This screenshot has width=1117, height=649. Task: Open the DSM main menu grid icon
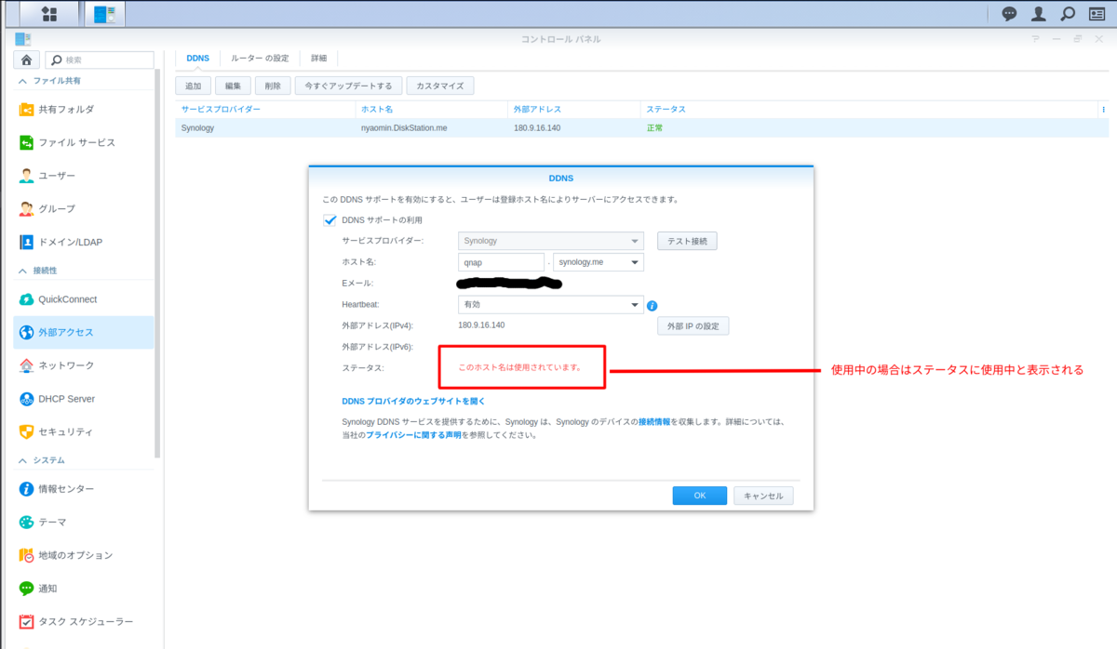click(x=49, y=14)
